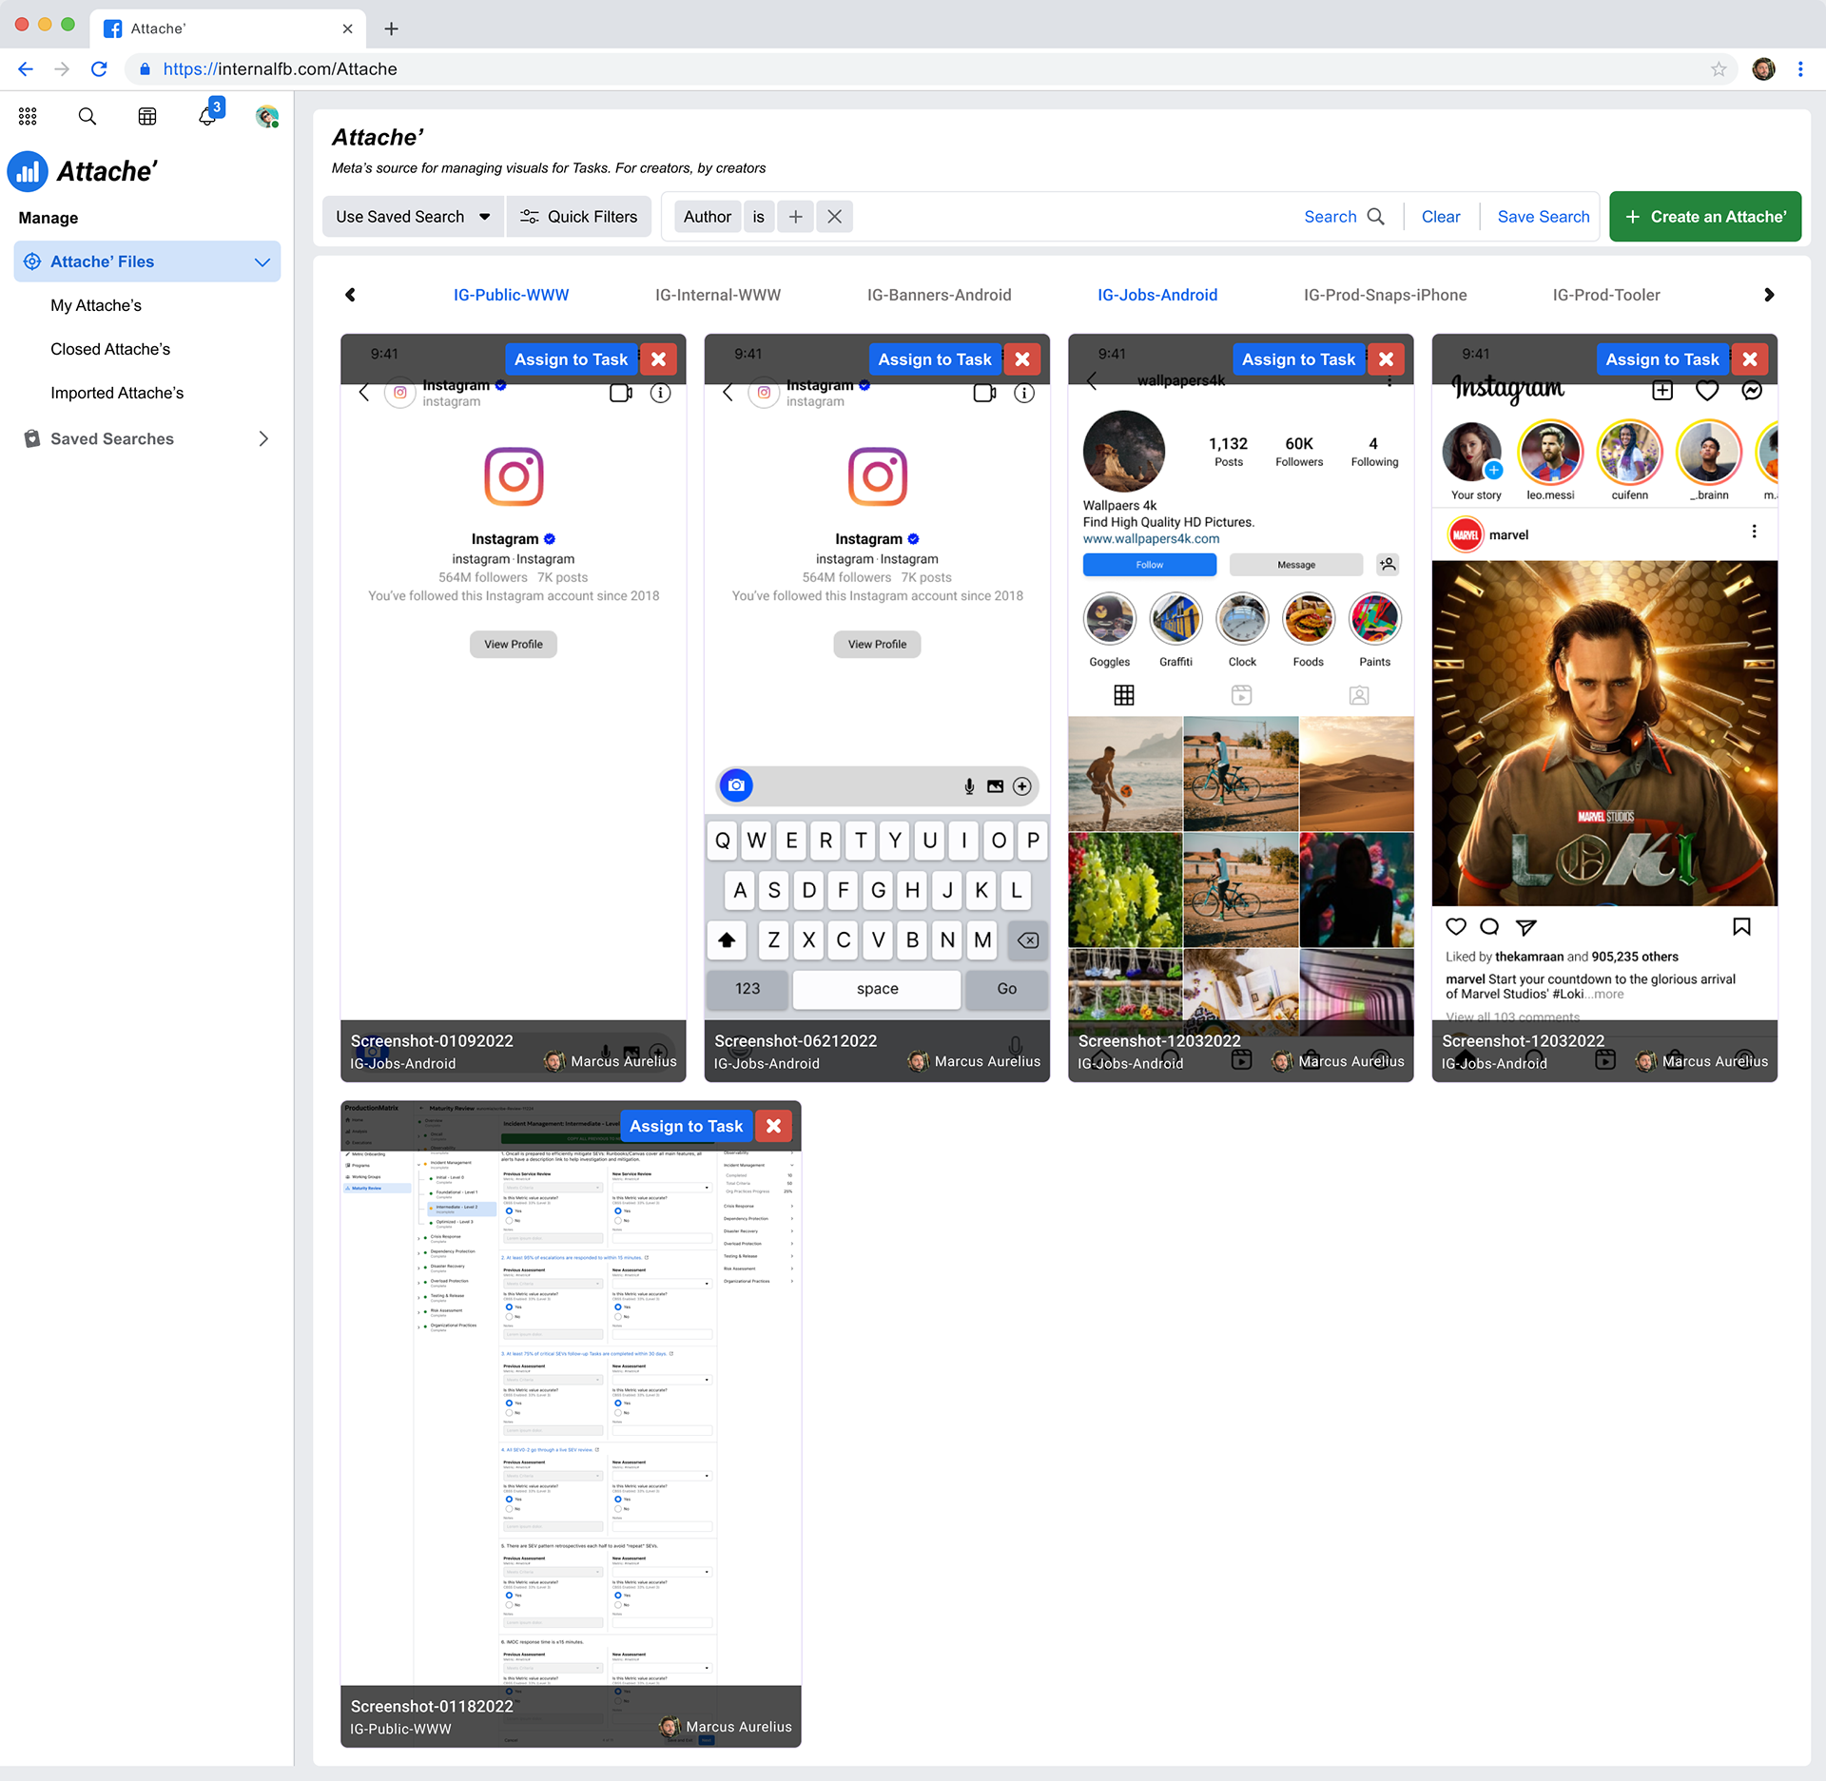The height and width of the screenshot is (1781, 1826).
Task: Remove Screenshot-01092022 with red X button
Action: point(658,359)
